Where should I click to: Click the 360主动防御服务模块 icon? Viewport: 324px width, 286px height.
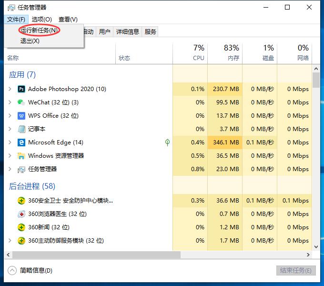tap(21, 241)
